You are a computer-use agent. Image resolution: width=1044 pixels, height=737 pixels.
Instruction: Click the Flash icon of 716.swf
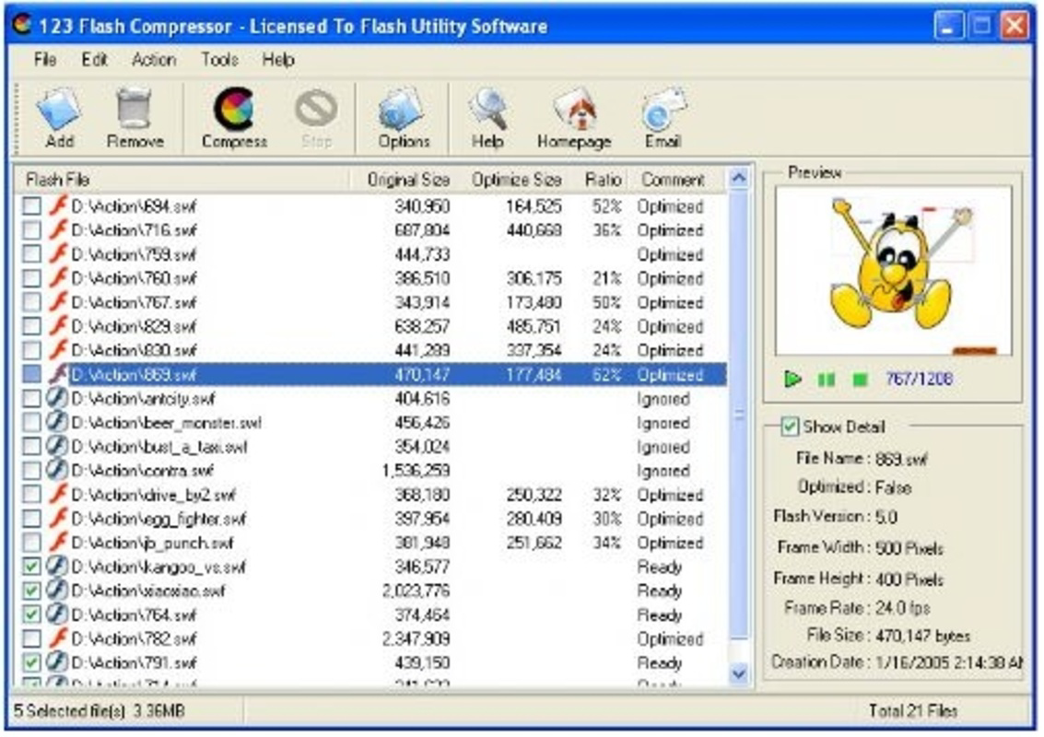click(x=59, y=229)
